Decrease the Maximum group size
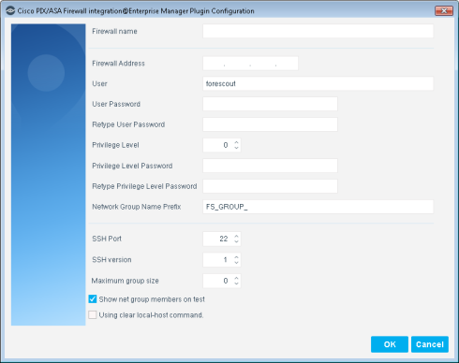The height and width of the screenshot is (363, 459). click(236, 283)
